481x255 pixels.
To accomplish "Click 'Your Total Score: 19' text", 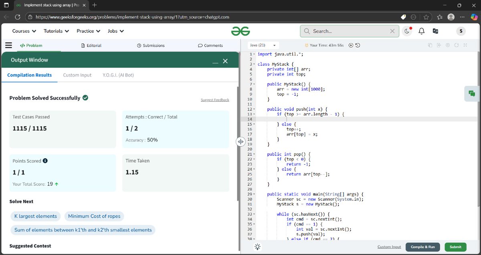I will (33, 184).
